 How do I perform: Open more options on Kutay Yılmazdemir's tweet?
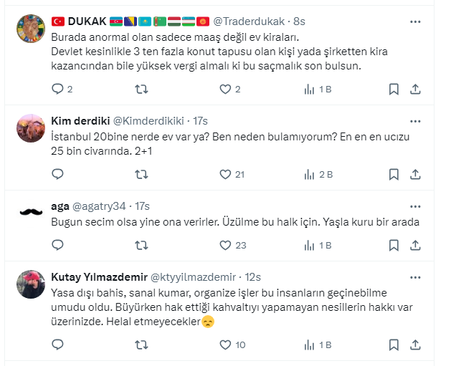click(415, 277)
